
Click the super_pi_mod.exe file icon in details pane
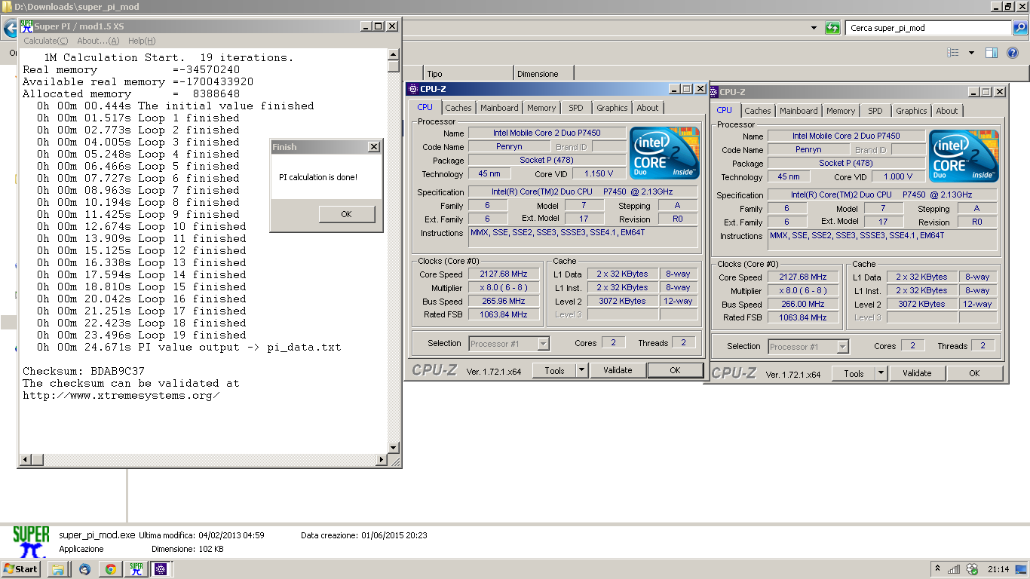click(32, 541)
